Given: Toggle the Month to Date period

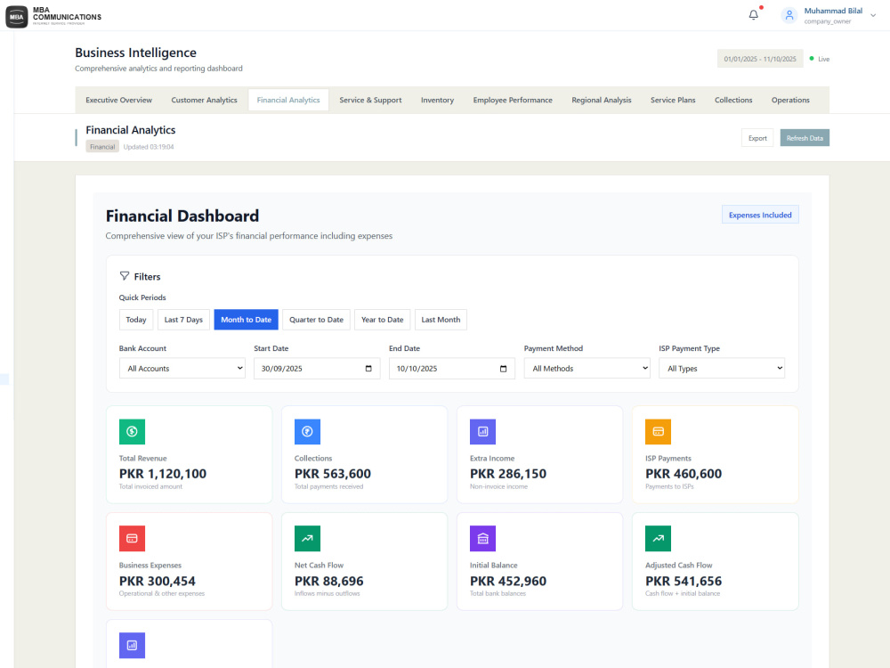Looking at the screenshot, I should pyautogui.click(x=246, y=320).
